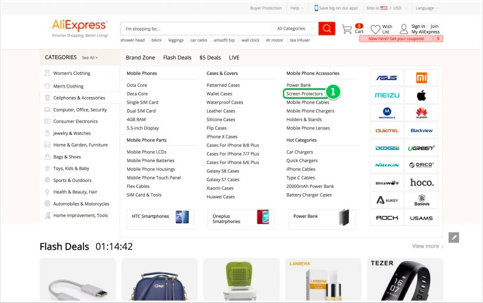Select the Blackview brand logo
Screen dimensions: 483x303
pyautogui.click(x=421, y=131)
